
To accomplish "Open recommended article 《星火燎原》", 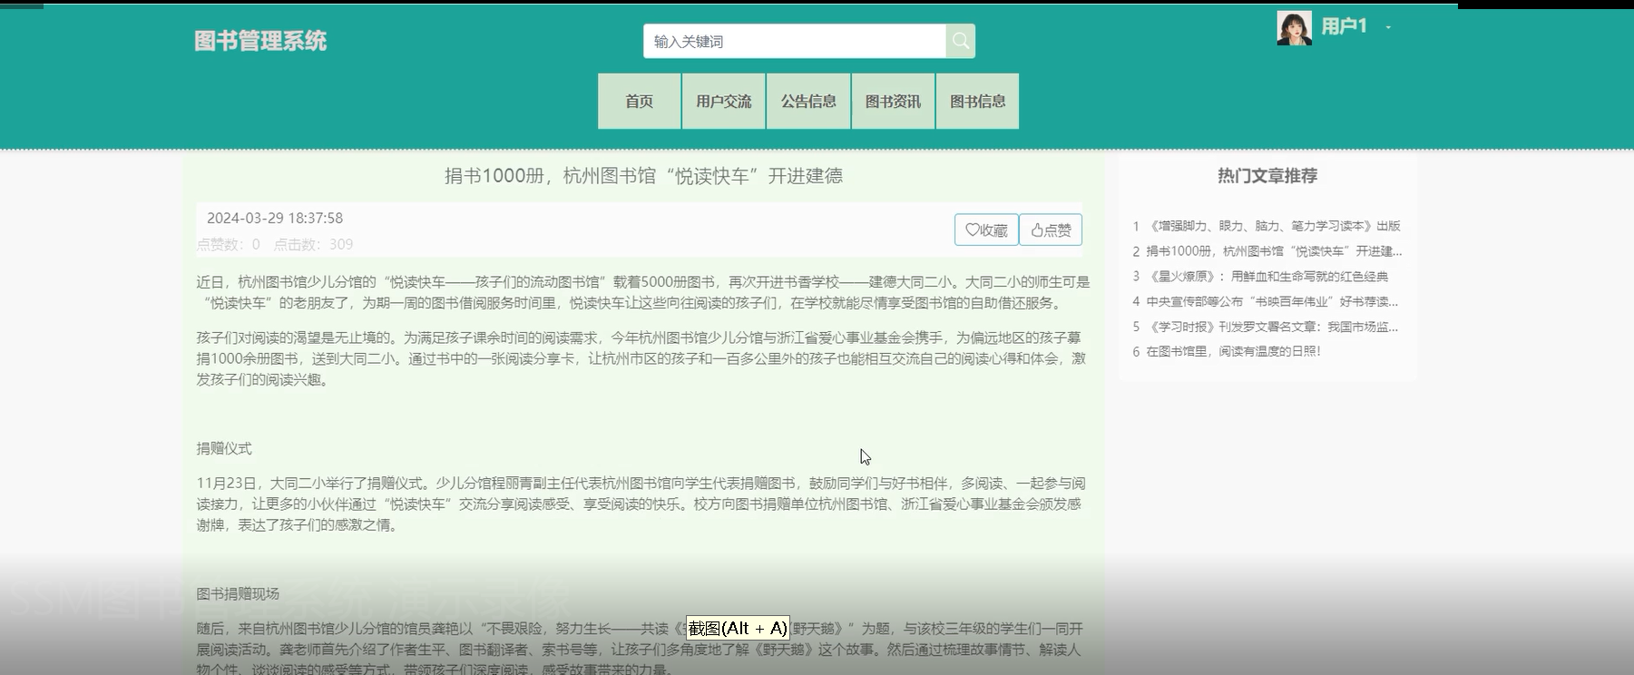I will tap(1267, 277).
